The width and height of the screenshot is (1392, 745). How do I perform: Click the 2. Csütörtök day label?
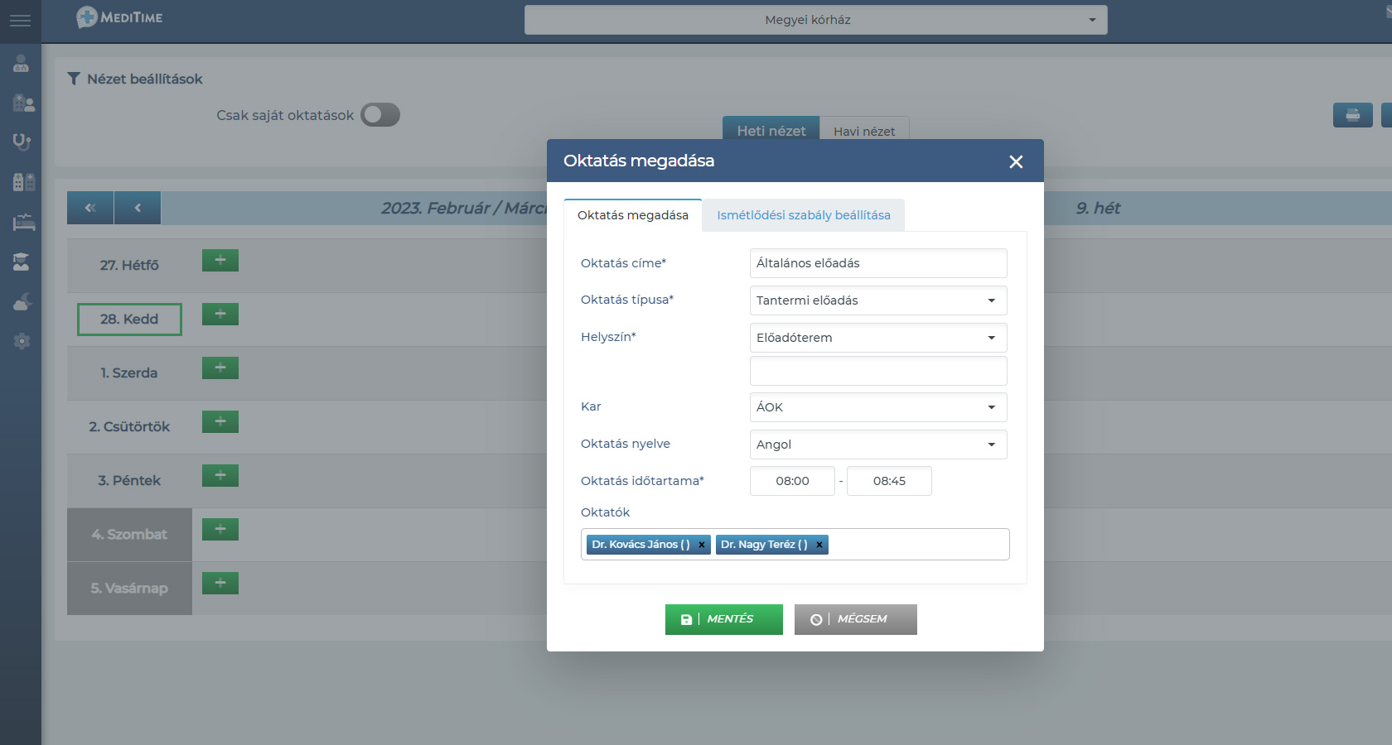click(129, 426)
